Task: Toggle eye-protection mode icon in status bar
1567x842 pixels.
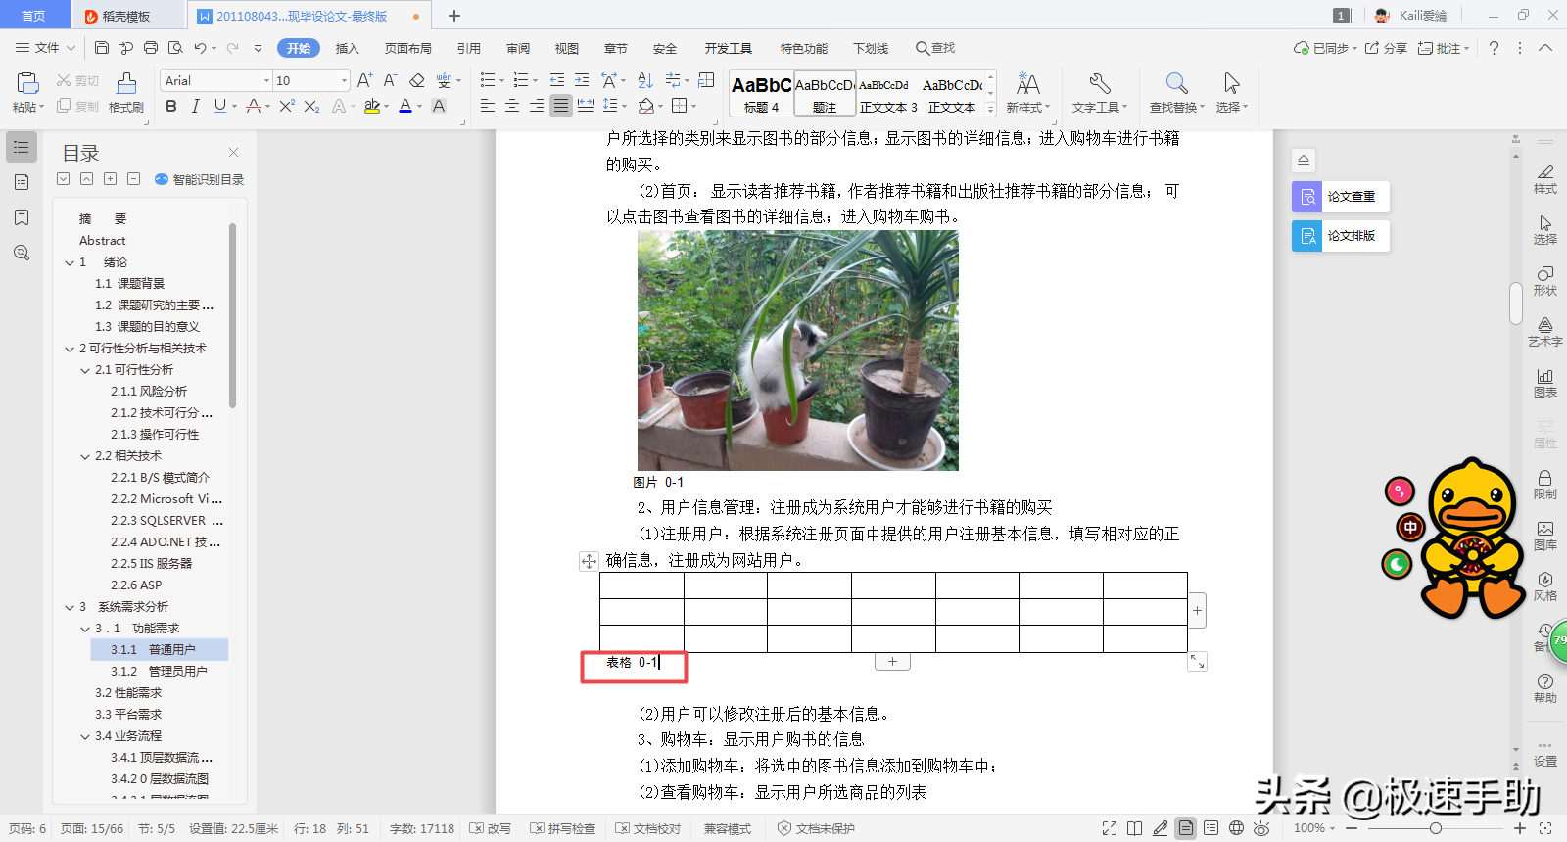Action: [x=1261, y=828]
